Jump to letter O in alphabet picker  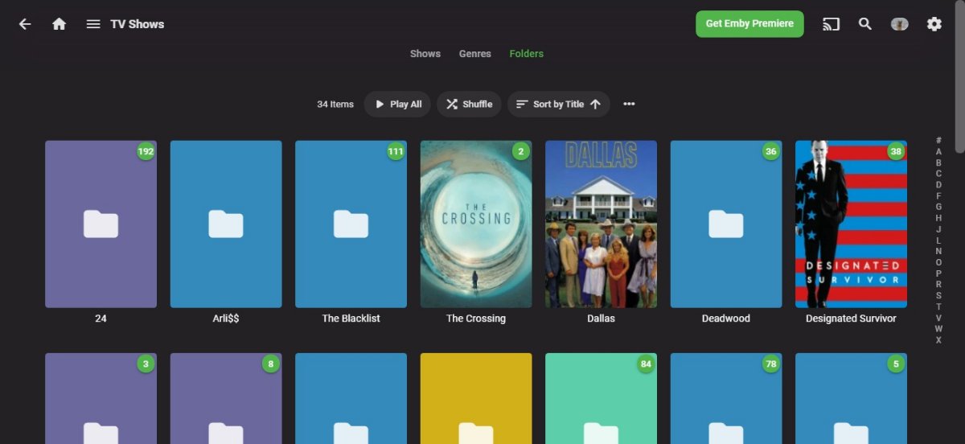coord(938,262)
